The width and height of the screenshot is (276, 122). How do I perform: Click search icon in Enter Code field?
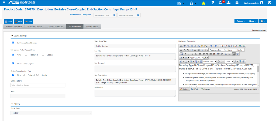(114, 15)
